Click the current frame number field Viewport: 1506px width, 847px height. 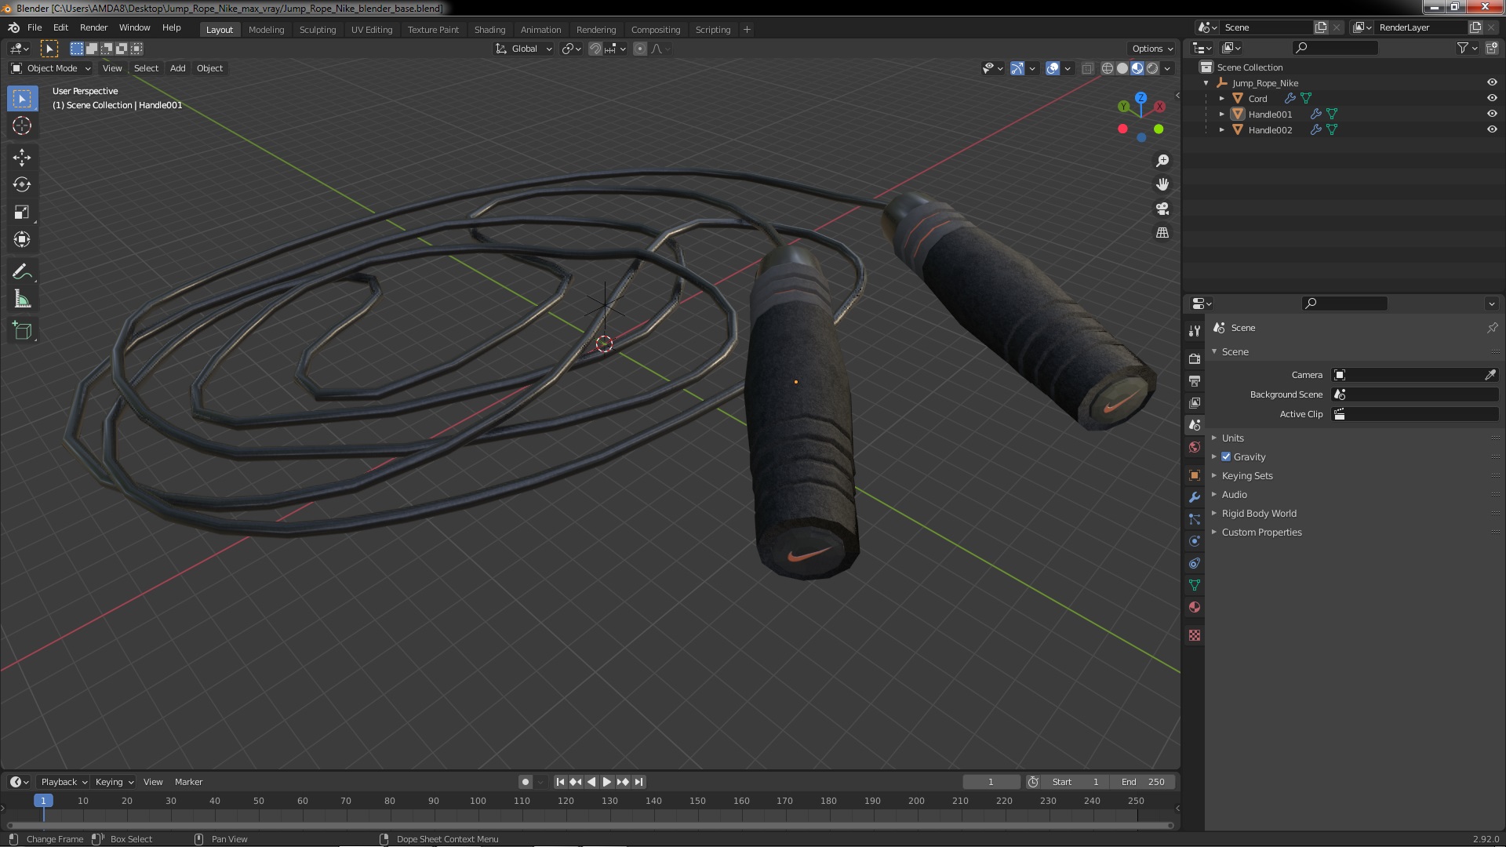(991, 782)
